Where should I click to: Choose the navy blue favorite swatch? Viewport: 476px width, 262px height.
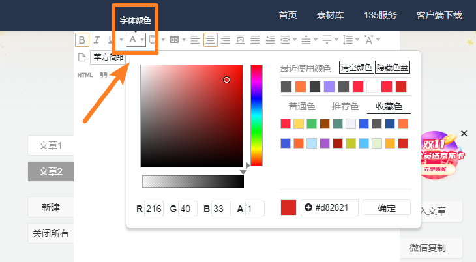pyautogui.click(x=390, y=124)
